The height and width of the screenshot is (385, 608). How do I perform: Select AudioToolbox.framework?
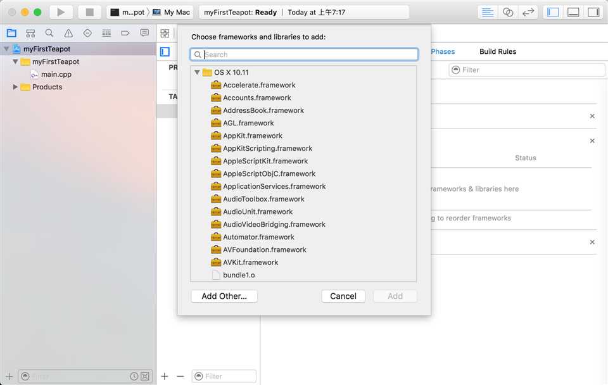pyautogui.click(x=258, y=199)
